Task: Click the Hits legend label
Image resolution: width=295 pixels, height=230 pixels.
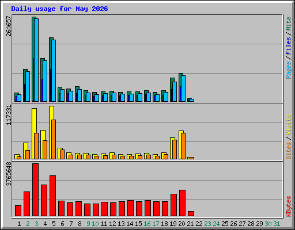Action: (288, 24)
